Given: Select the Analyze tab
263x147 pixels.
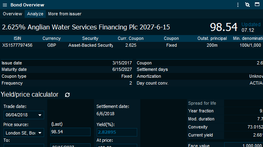Looking at the screenshot, I should pos(35,14).
